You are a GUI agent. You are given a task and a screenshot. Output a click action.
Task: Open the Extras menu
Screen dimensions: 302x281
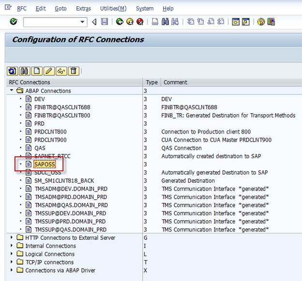coord(83,9)
